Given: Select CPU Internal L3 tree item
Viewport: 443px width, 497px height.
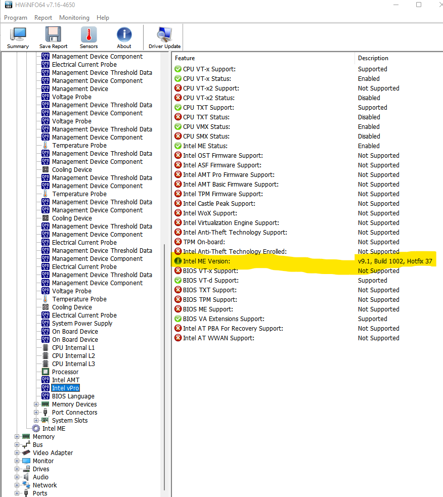Looking at the screenshot, I should (73, 364).
